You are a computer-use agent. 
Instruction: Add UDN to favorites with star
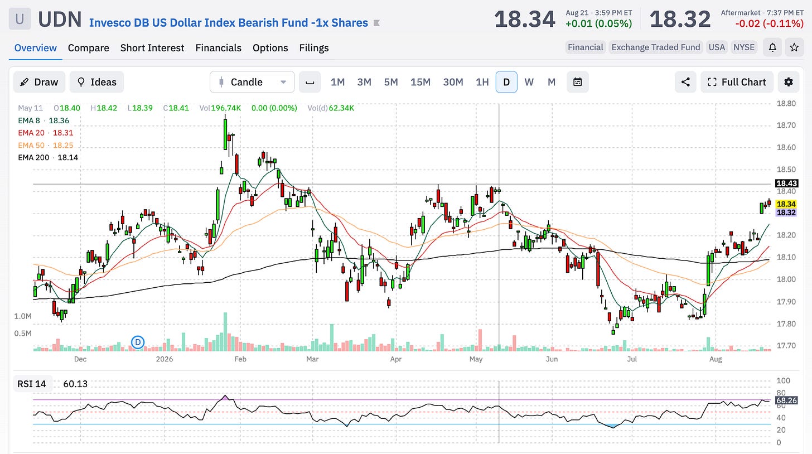tap(794, 47)
